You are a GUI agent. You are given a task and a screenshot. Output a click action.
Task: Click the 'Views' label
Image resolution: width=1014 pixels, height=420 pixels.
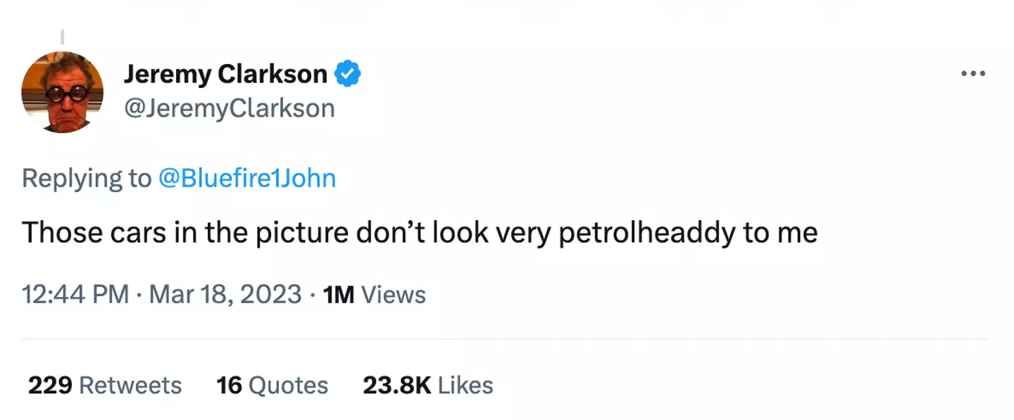coord(393,295)
